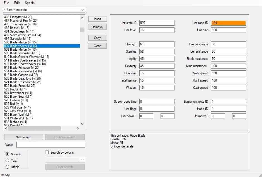Image resolution: width=262 pixels, height=177 pixels.
Task: Select '531 White Wolf (lvl 1)' row
Action: point(42,118)
